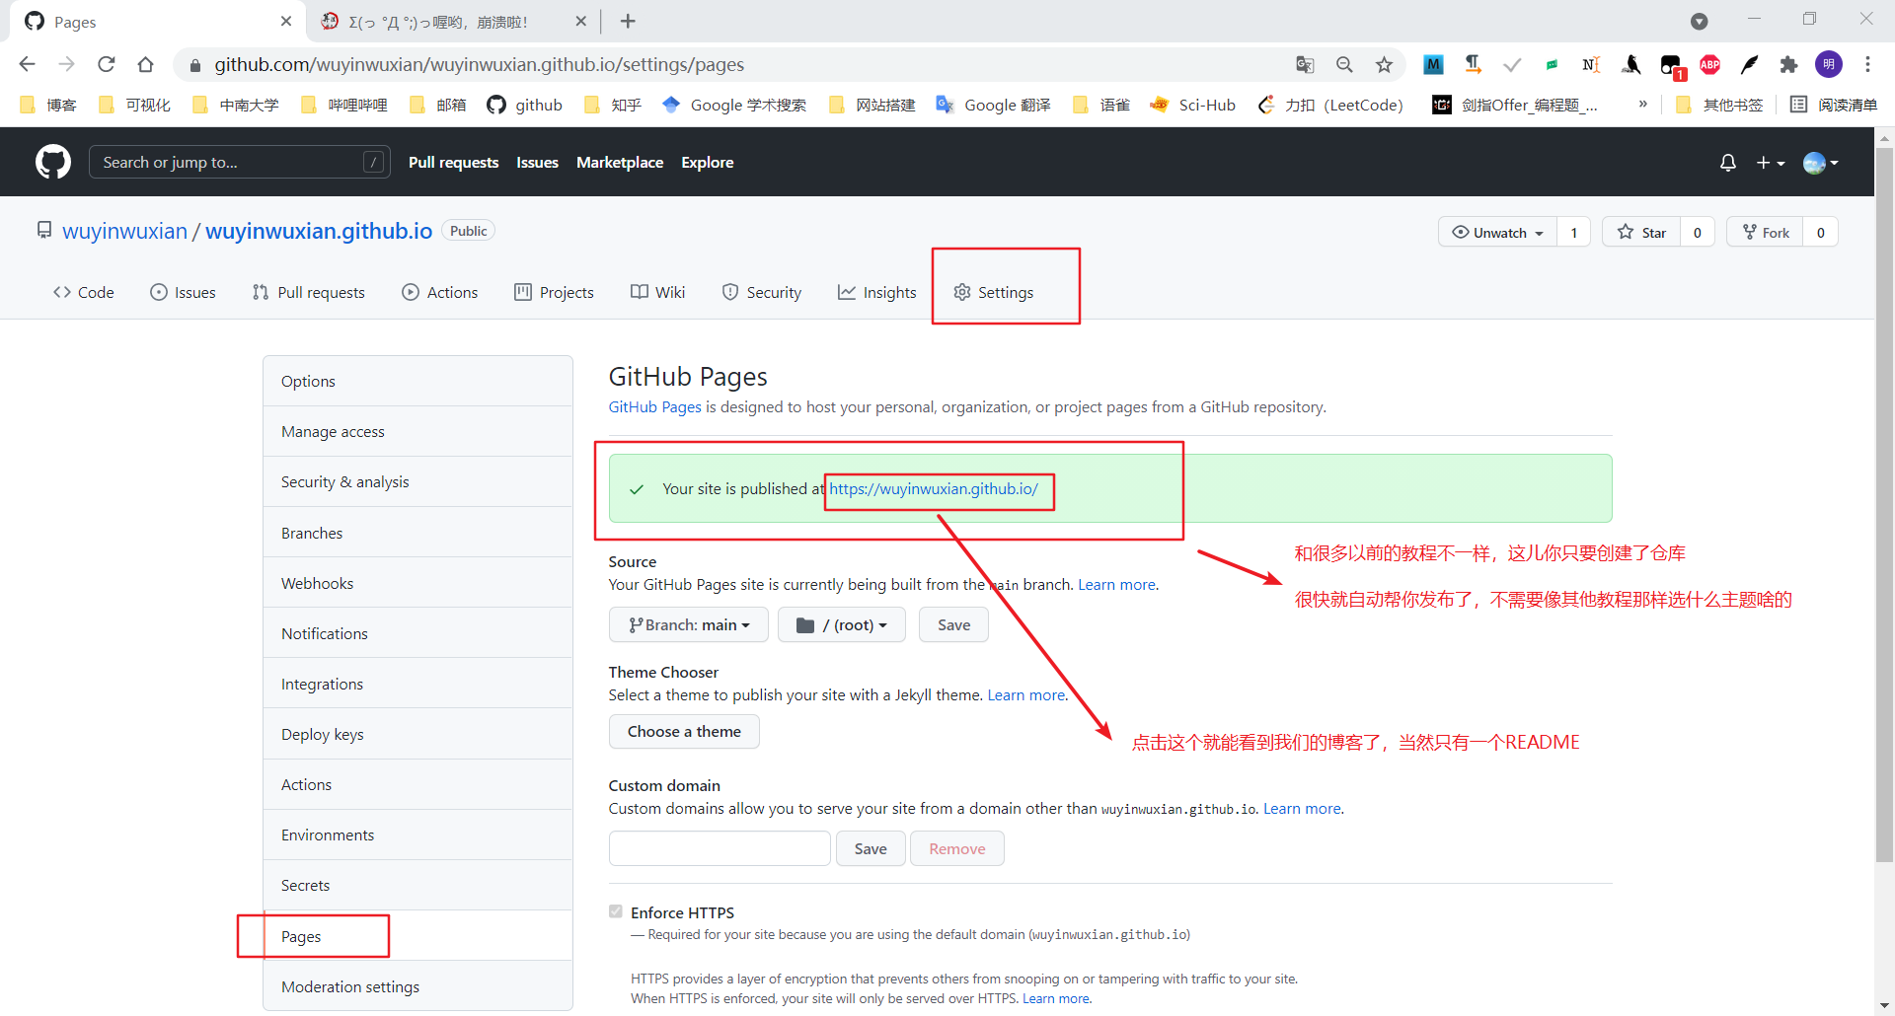Switch to the Projects tab
This screenshot has height=1016, width=1895.
pyautogui.click(x=554, y=292)
